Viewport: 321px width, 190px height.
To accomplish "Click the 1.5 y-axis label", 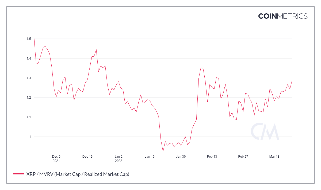I will click(29, 39).
